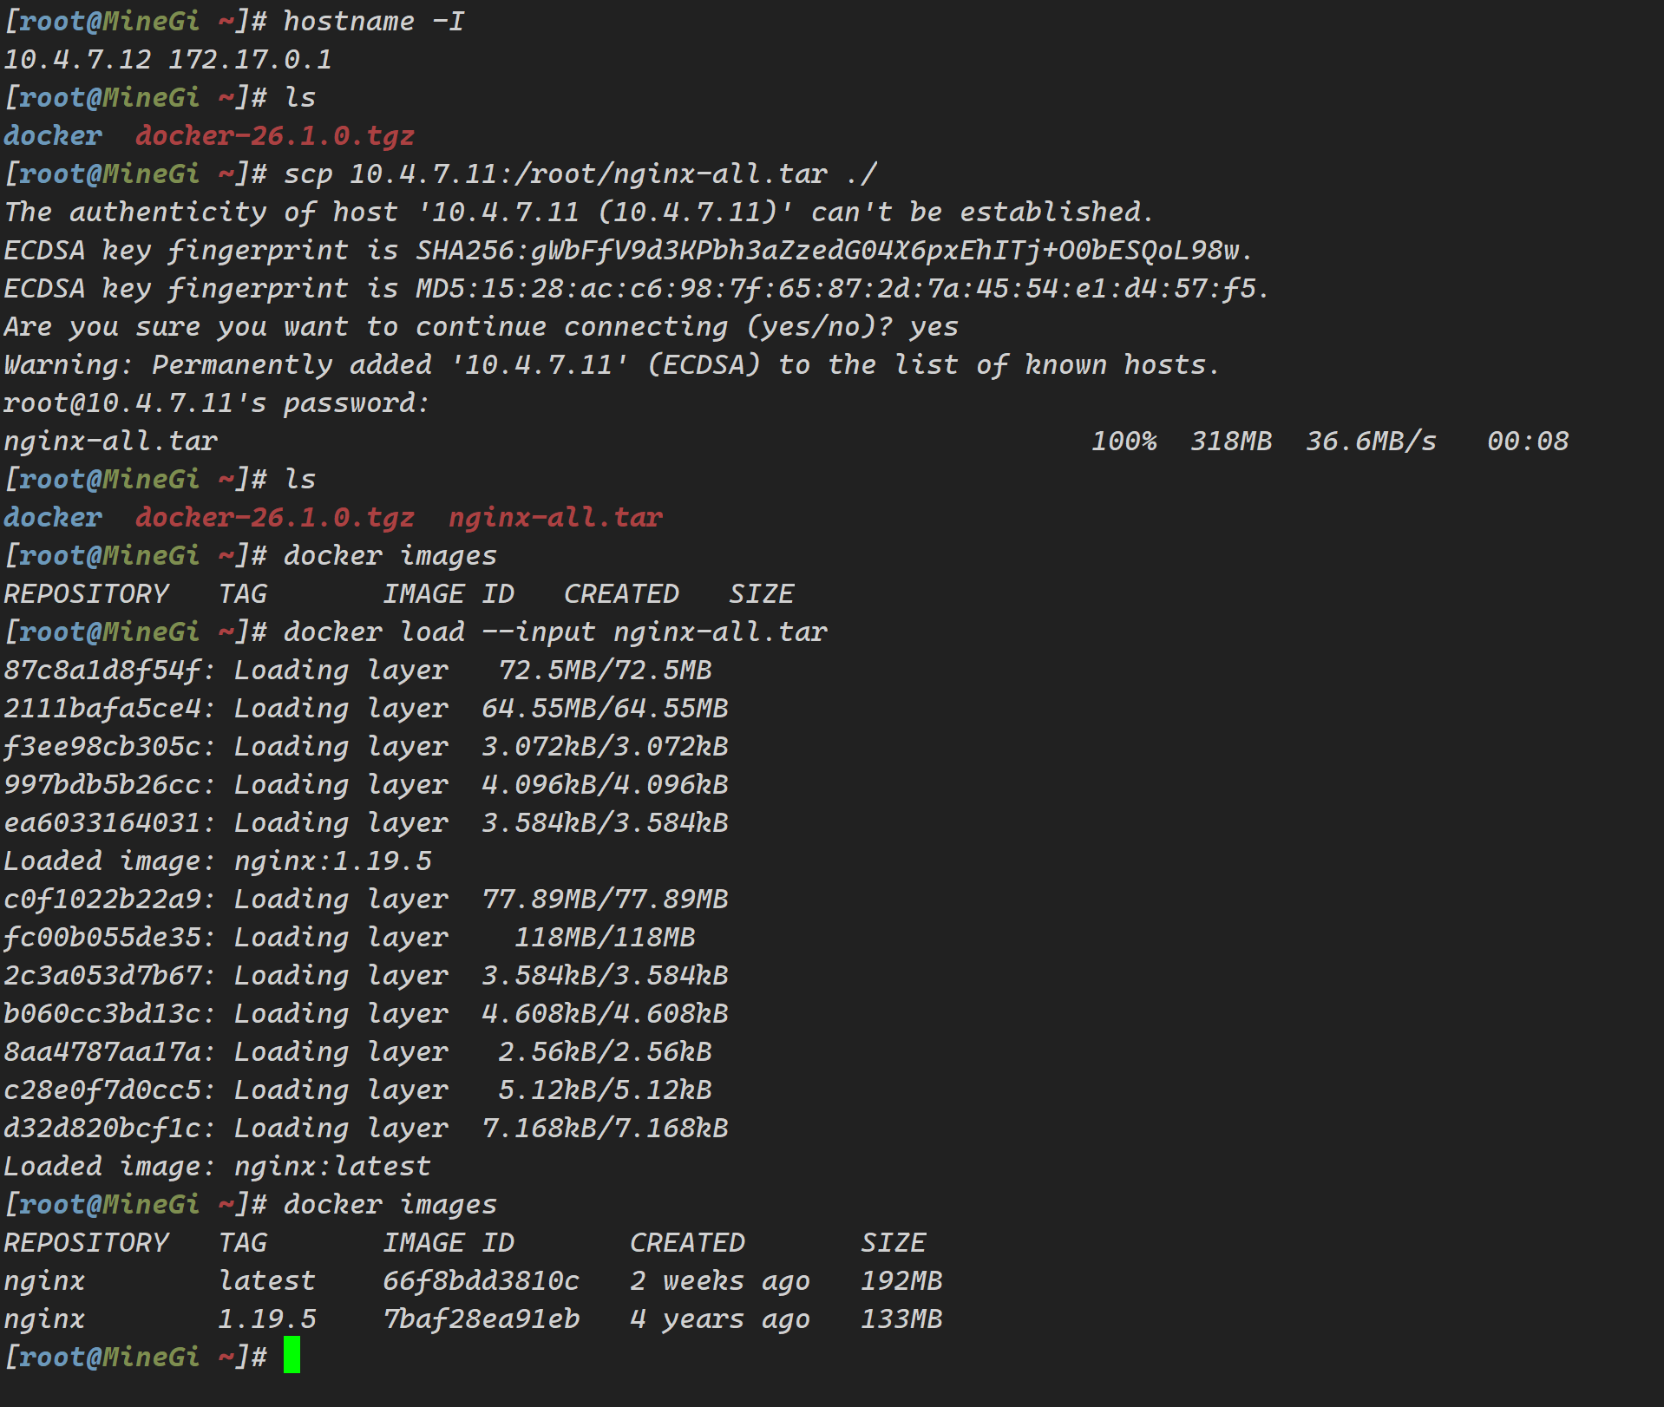Click layer ID '997bdb5b26cc'
1664x1407 pixels.
pyautogui.click(x=102, y=784)
